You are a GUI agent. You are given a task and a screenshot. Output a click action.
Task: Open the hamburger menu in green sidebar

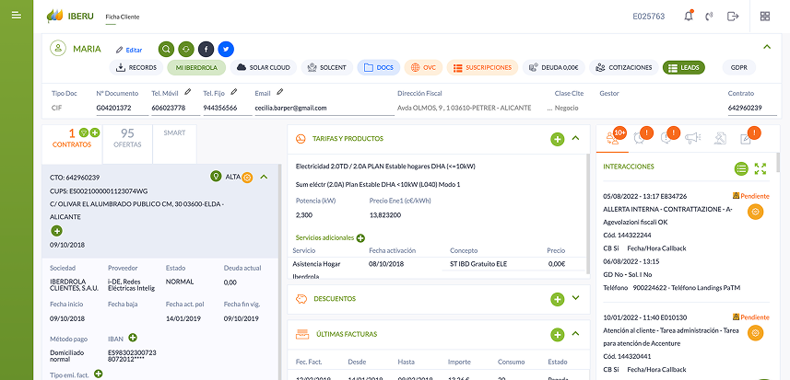pos(16,15)
